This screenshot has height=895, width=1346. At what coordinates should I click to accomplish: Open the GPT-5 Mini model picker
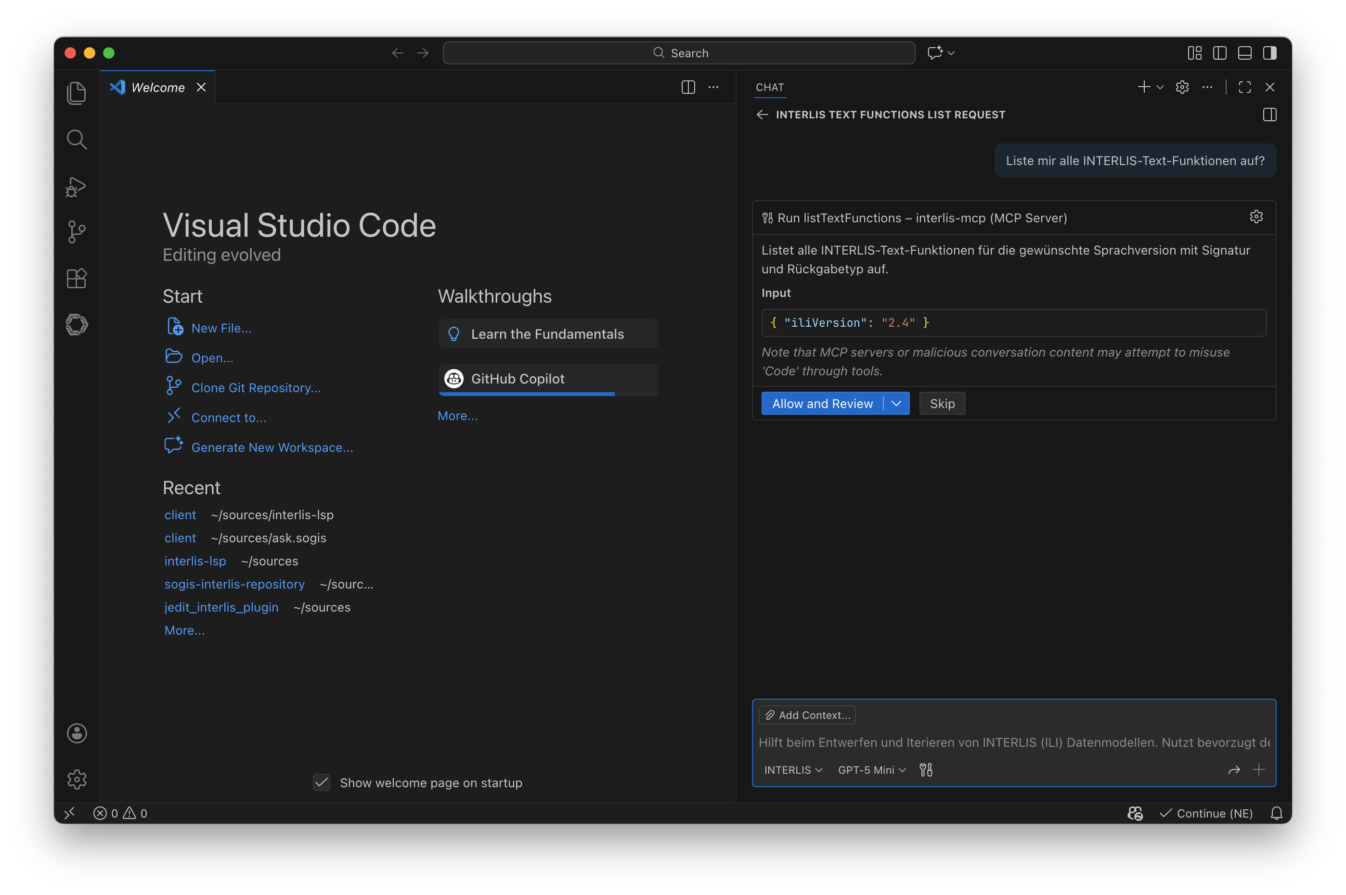click(x=870, y=770)
